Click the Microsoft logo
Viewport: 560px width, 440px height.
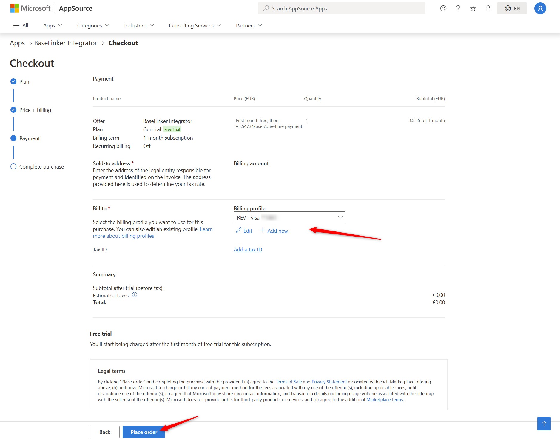30,8
